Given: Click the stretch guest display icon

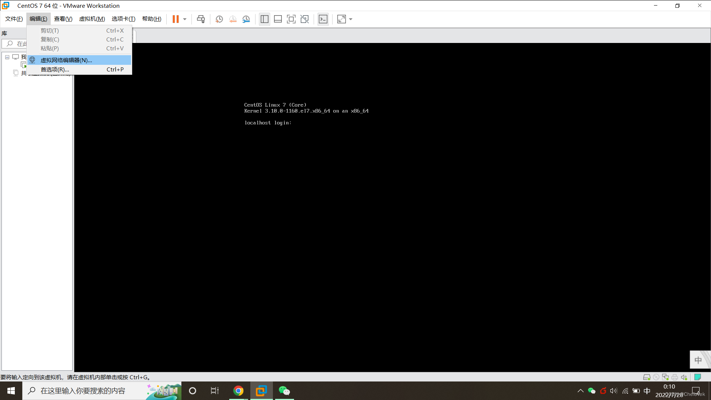Looking at the screenshot, I should click(341, 19).
